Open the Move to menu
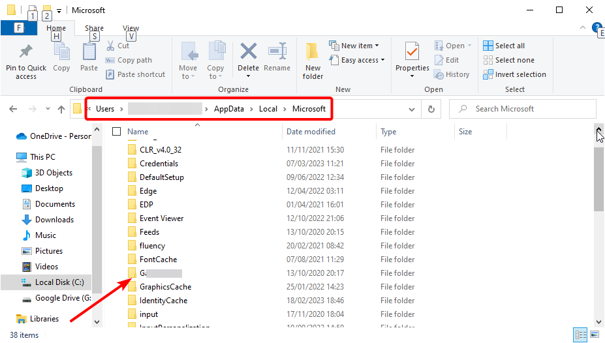Screen dimensions: 605x343 tap(189, 60)
